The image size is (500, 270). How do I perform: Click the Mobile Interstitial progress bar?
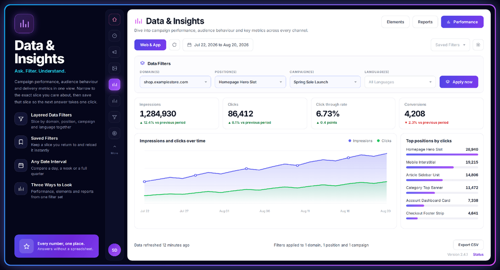pyautogui.click(x=442, y=167)
